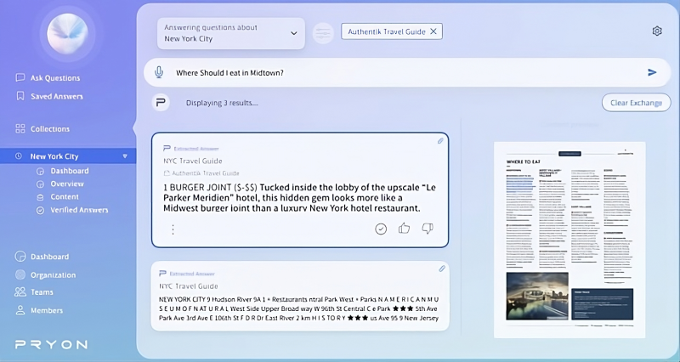Open the three-dot menu on first answer
The width and height of the screenshot is (680, 362).
click(173, 229)
